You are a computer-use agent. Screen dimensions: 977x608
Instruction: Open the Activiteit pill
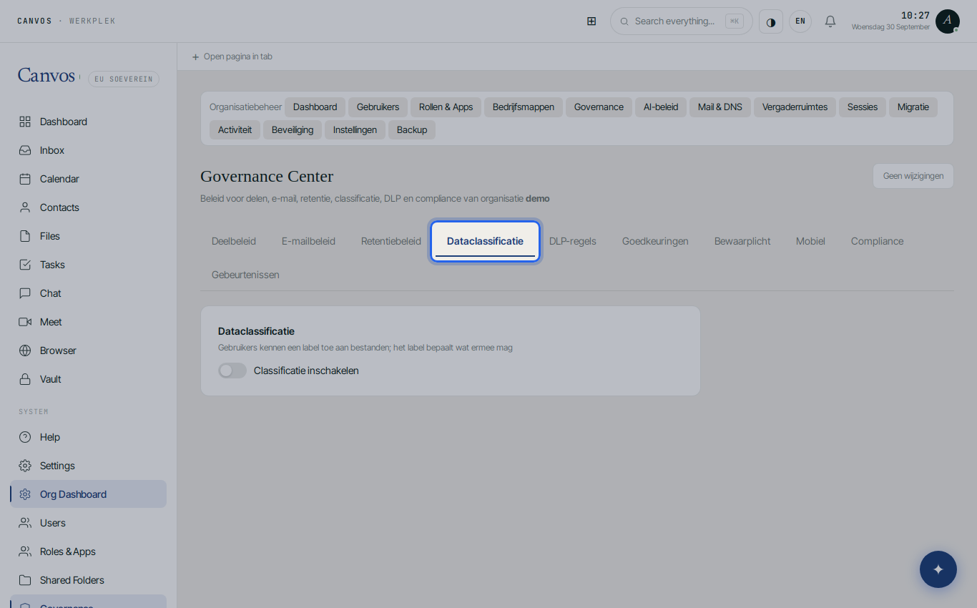[x=235, y=130]
